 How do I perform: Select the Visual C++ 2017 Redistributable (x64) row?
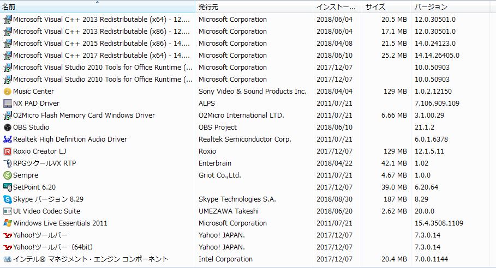point(101,56)
